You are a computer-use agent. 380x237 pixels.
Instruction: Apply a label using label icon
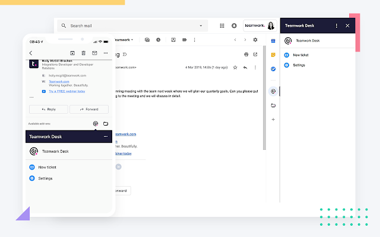click(185, 40)
